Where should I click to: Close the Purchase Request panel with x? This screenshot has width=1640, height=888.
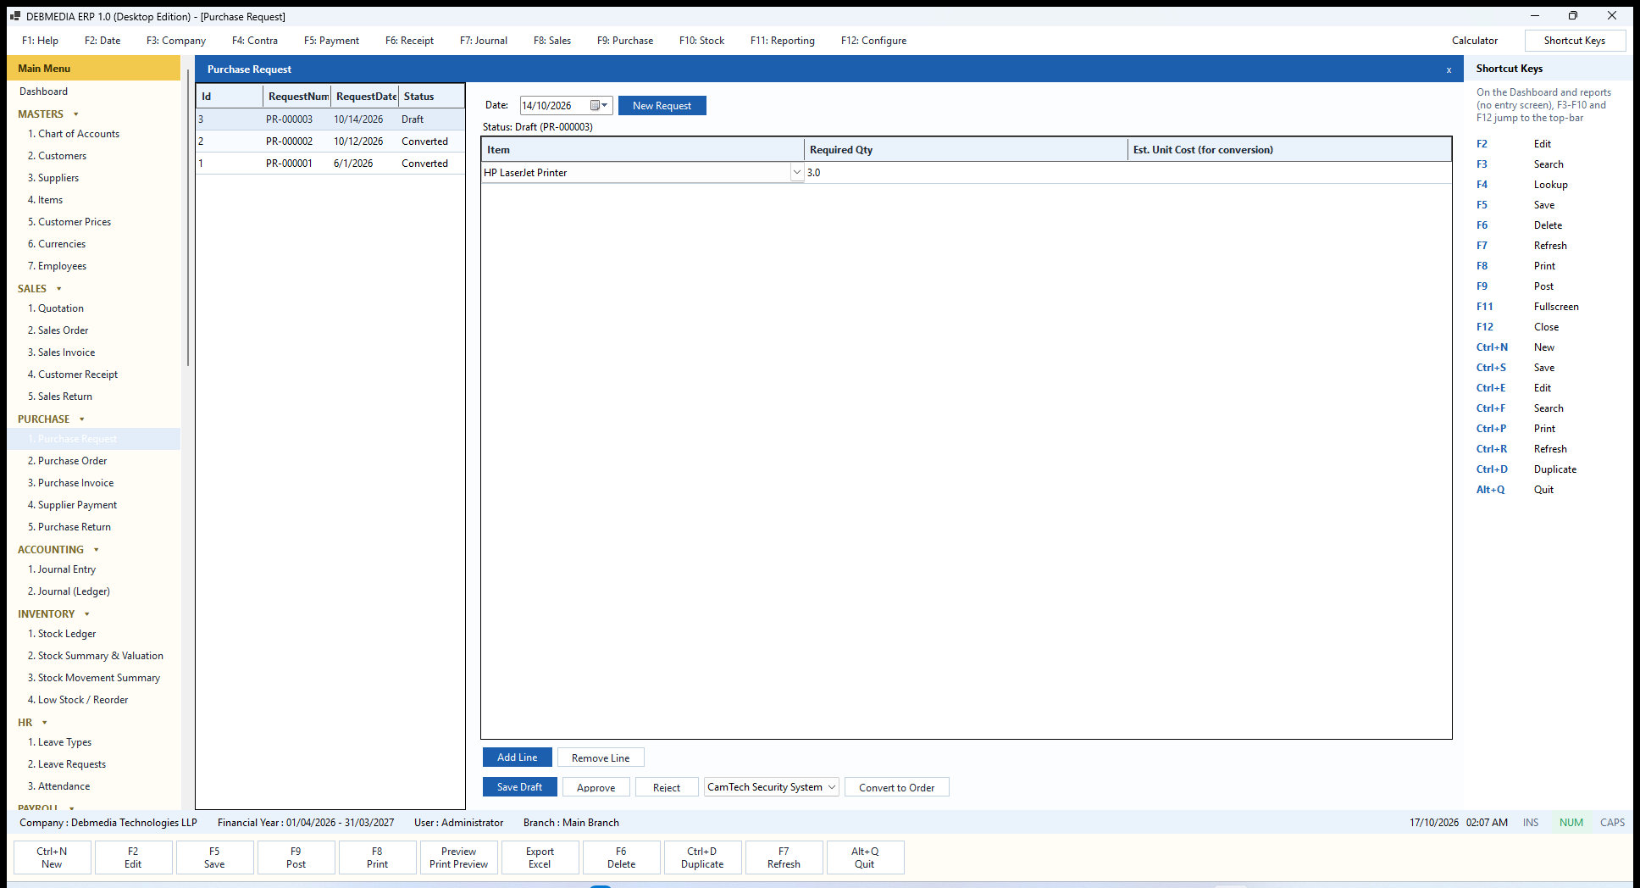pyautogui.click(x=1449, y=70)
